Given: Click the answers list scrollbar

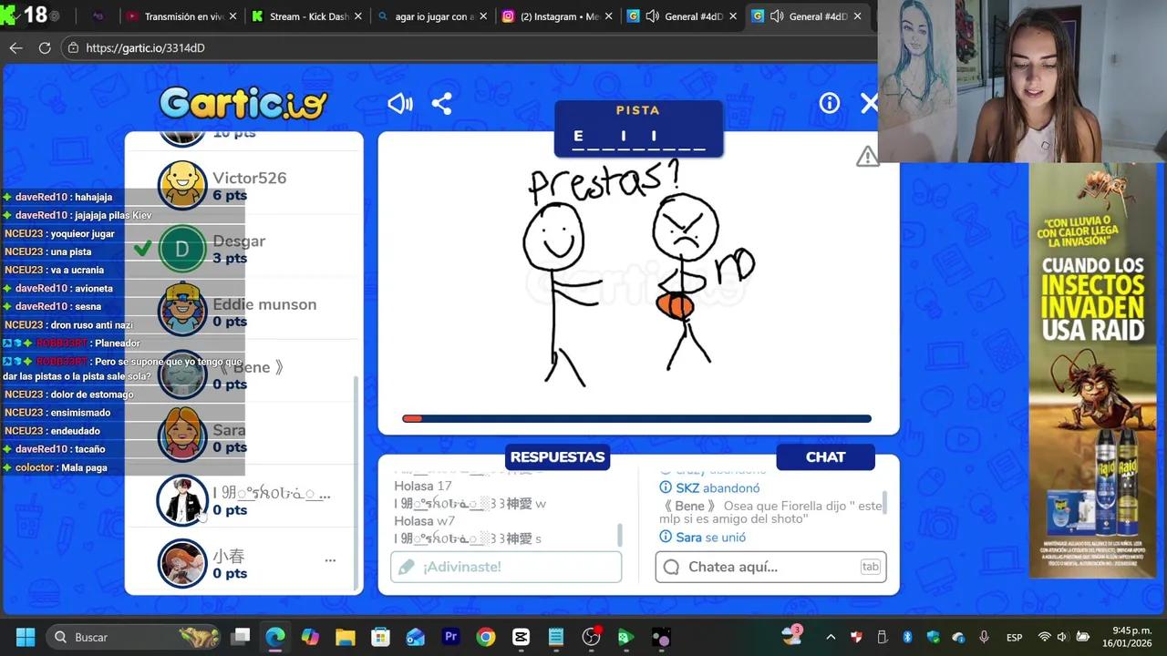Looking at the screenshot, I should pos(620,535).
